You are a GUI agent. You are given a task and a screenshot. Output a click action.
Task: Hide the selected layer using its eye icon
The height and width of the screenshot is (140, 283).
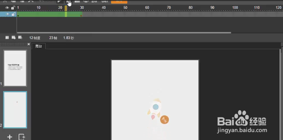(x=7, y=14)
